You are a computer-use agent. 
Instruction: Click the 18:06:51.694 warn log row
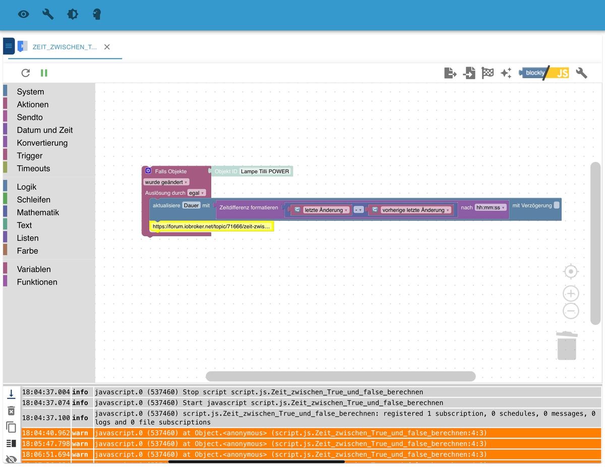point(311,454)
